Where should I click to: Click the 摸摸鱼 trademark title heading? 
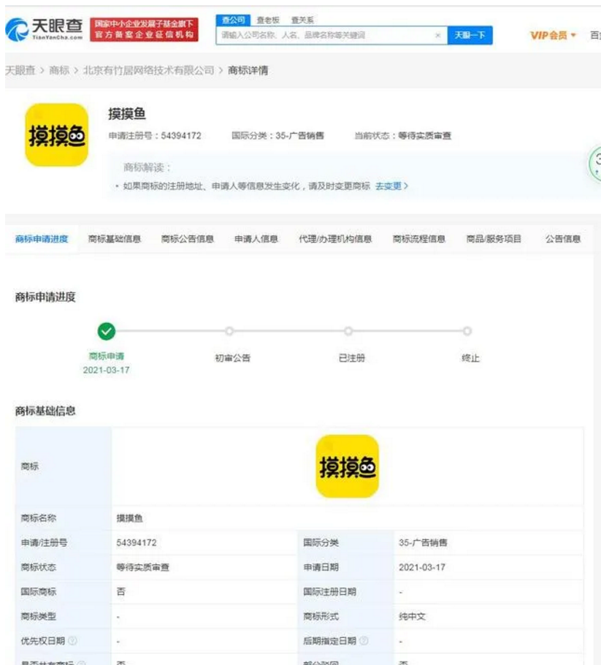click(127, 114)
